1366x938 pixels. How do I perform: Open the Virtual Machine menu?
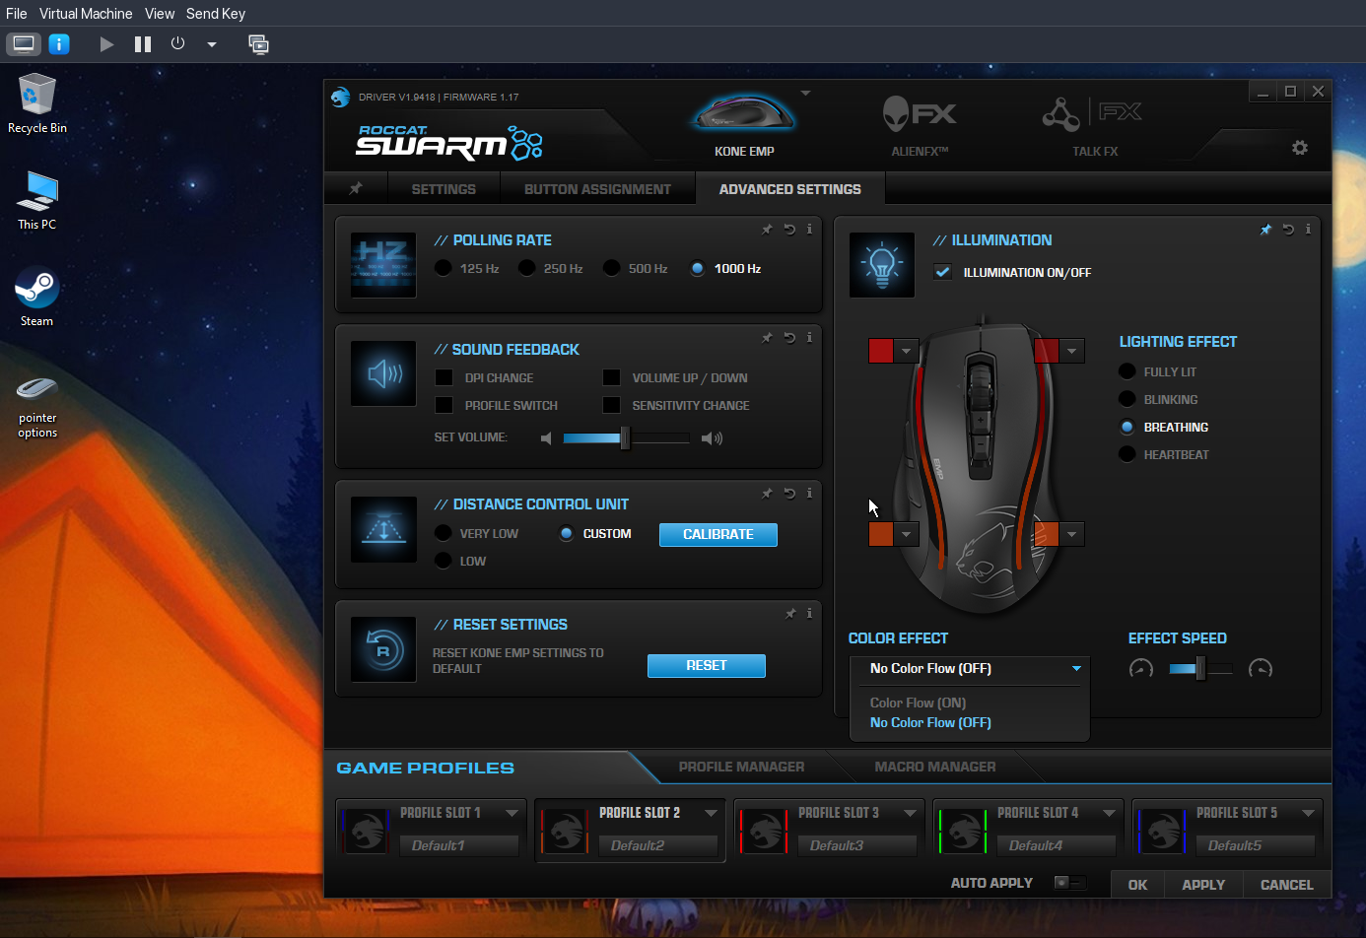[86, 14]
